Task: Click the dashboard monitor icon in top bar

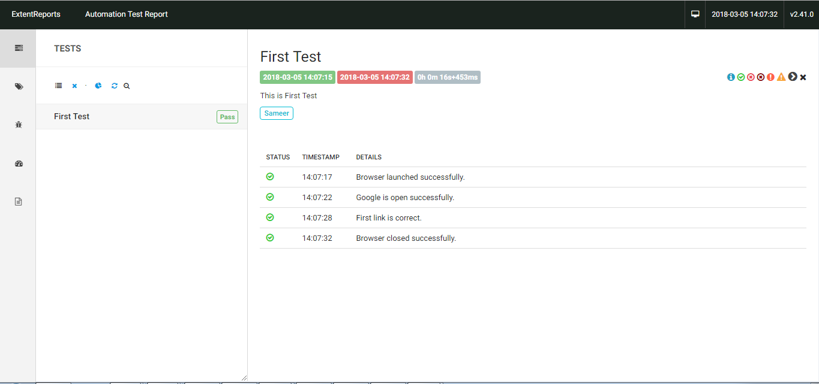Action: pos(695,14)
